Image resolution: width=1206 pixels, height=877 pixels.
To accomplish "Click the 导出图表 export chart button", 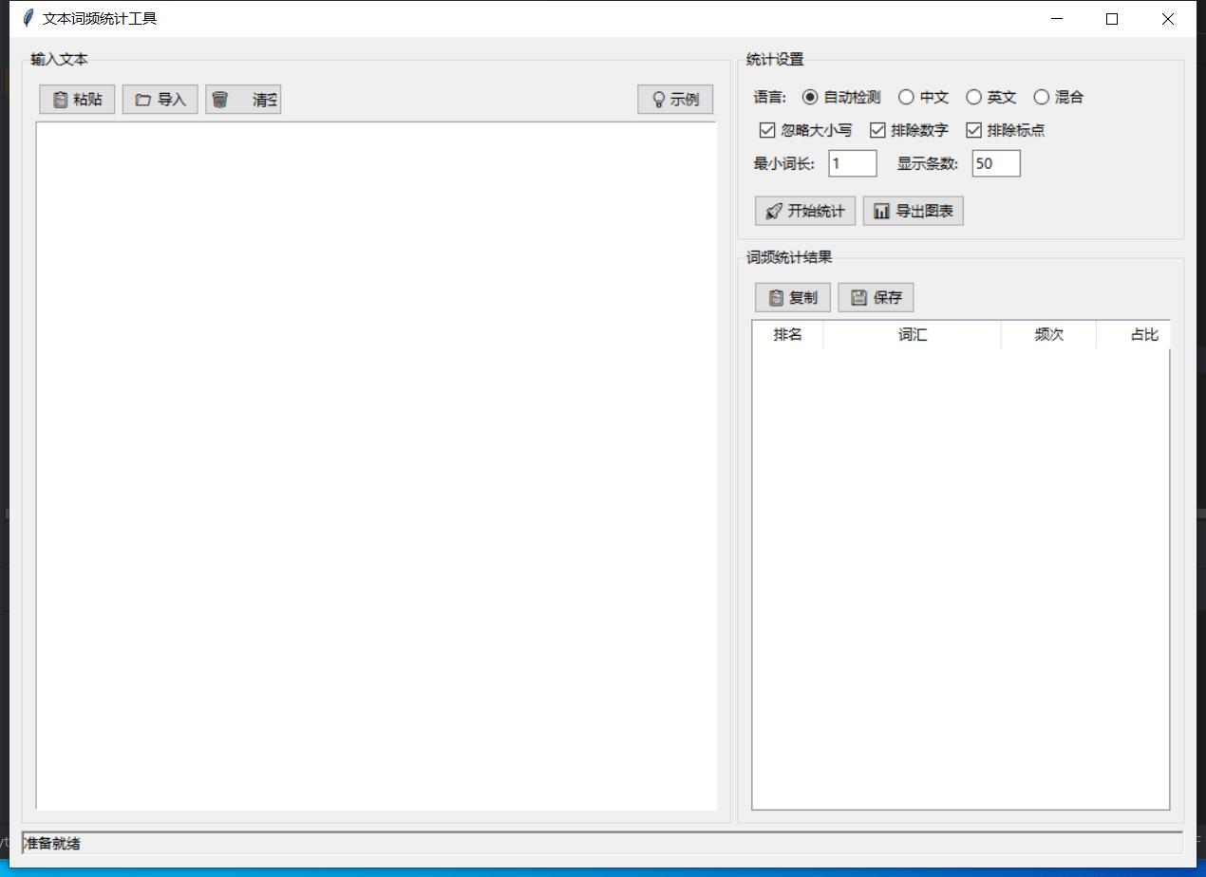I will coord(914,211).
